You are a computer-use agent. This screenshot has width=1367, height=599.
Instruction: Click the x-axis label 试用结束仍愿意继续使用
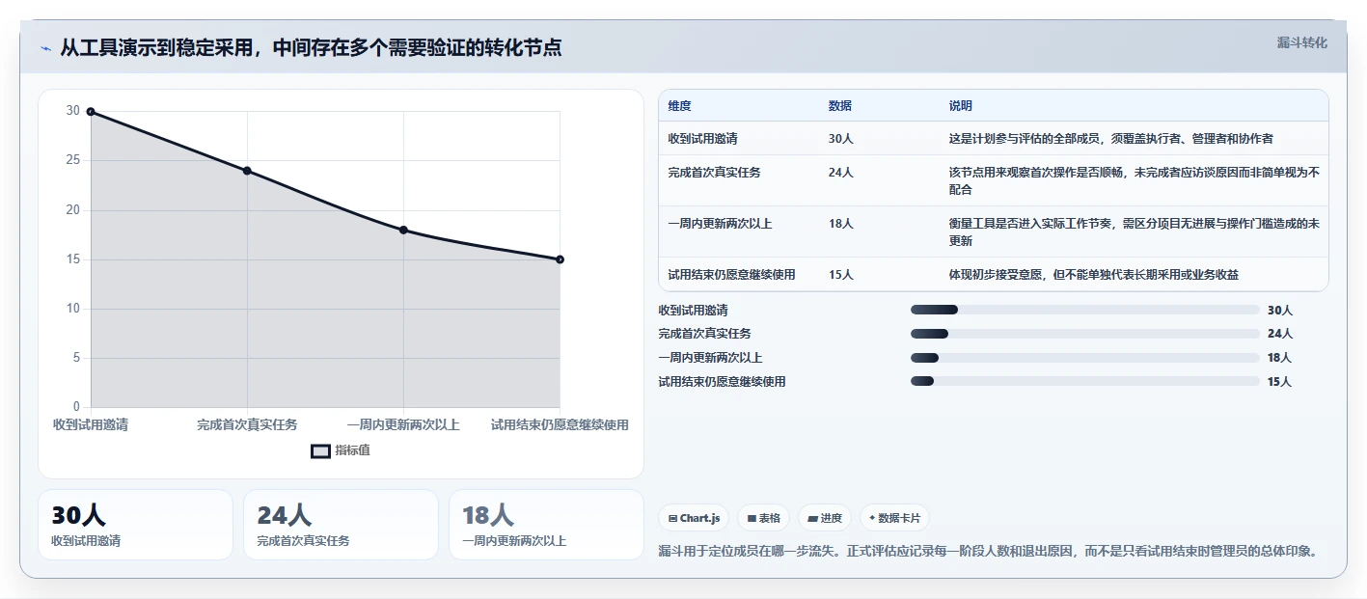coord(560,424)
